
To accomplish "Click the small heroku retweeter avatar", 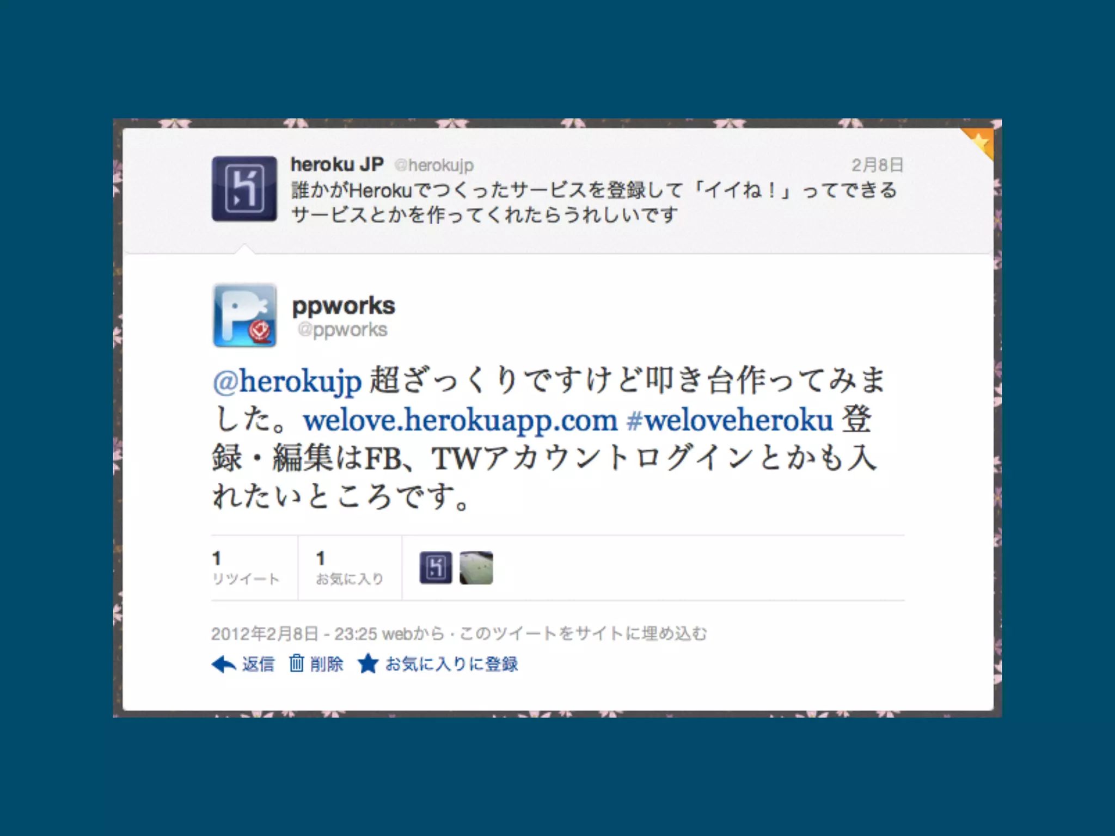I will pyautogui.click(x=436, y=568).
